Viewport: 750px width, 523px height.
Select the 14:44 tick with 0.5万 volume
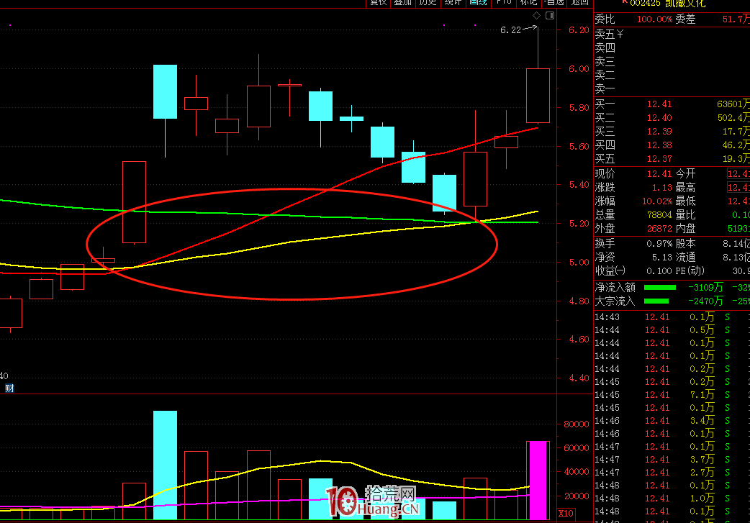pos(672,330)
